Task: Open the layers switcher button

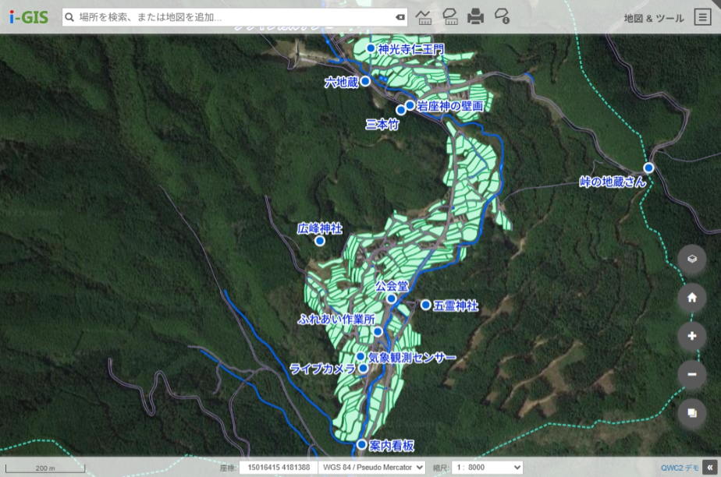Action: click(x=692, y=260)
